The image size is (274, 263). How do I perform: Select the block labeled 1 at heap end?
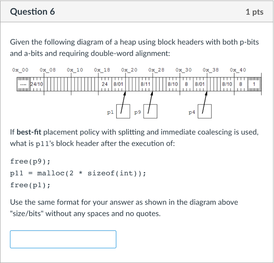254,84
